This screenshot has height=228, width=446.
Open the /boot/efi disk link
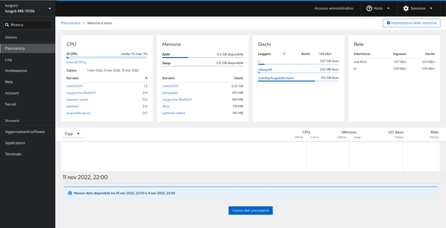(x=265, y=69)
